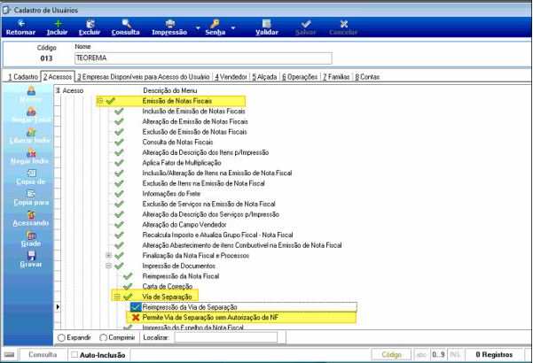Expand Finalização da Nota Fiscal e Processos node
The width and height of the screenshot is (533, 363).
[x=108, y=255]
